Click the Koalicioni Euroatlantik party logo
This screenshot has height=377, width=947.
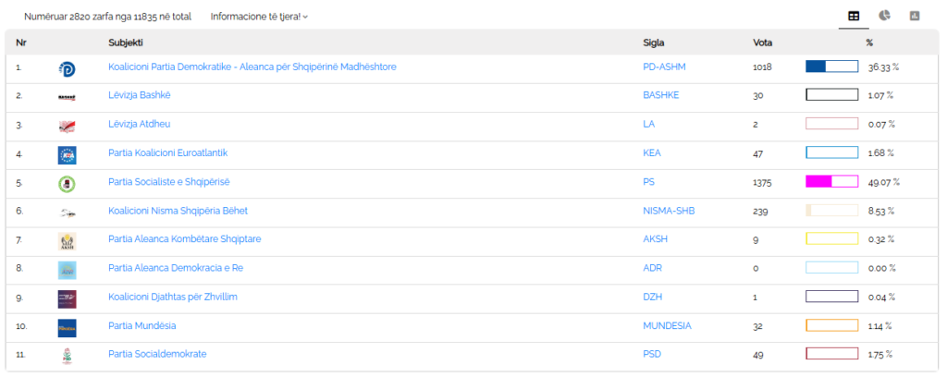(67, 153)
